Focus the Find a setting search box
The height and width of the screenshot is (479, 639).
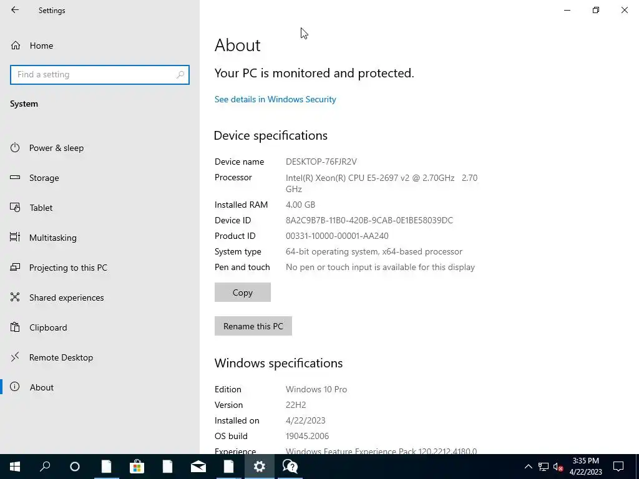click(x=99, y=75)
